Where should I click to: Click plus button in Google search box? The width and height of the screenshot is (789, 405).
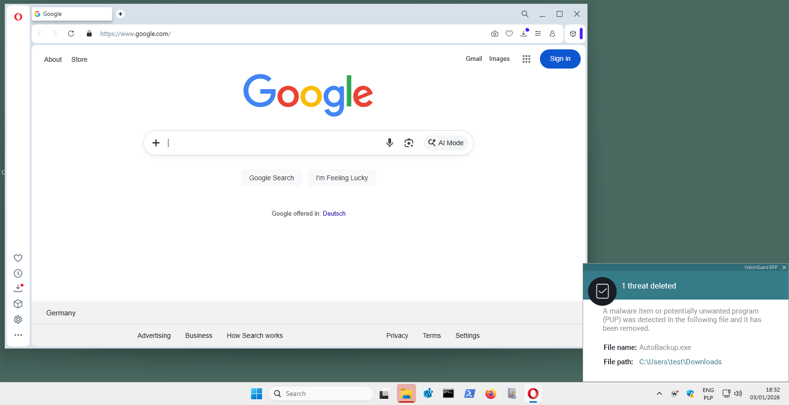coord(156,143)
